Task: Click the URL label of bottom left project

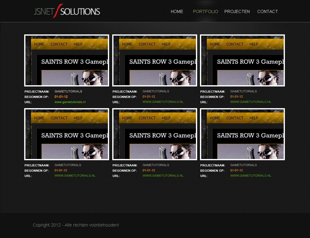Action: point(28,176)
